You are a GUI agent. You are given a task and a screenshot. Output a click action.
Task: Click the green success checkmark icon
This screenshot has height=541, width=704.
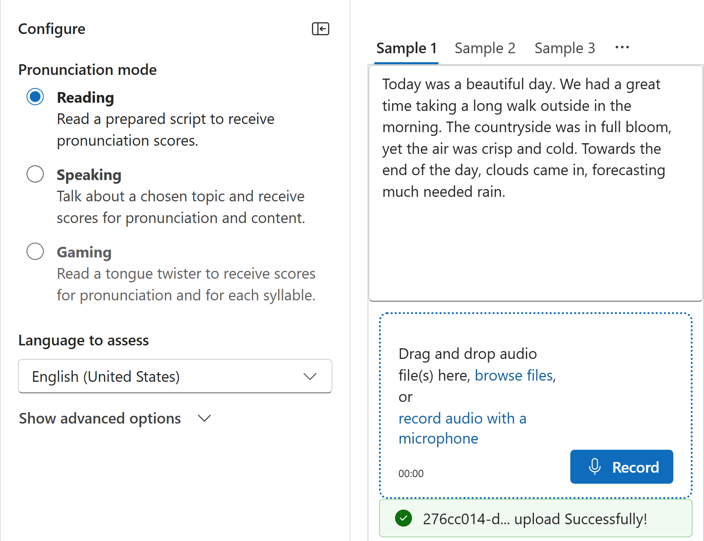[404, 518]
